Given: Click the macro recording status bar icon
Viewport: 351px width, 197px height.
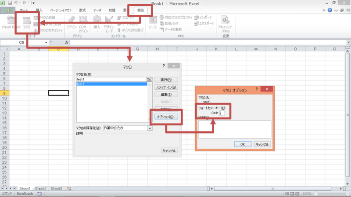Looking at the screenshot, I should (x=39, y=193).
